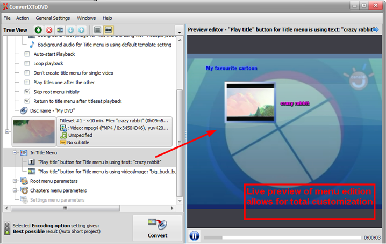This screenshot has width=386, height=244.
Task: Click the tree view horizontal scrollbar thumb
Action: [x=65, y=208]
